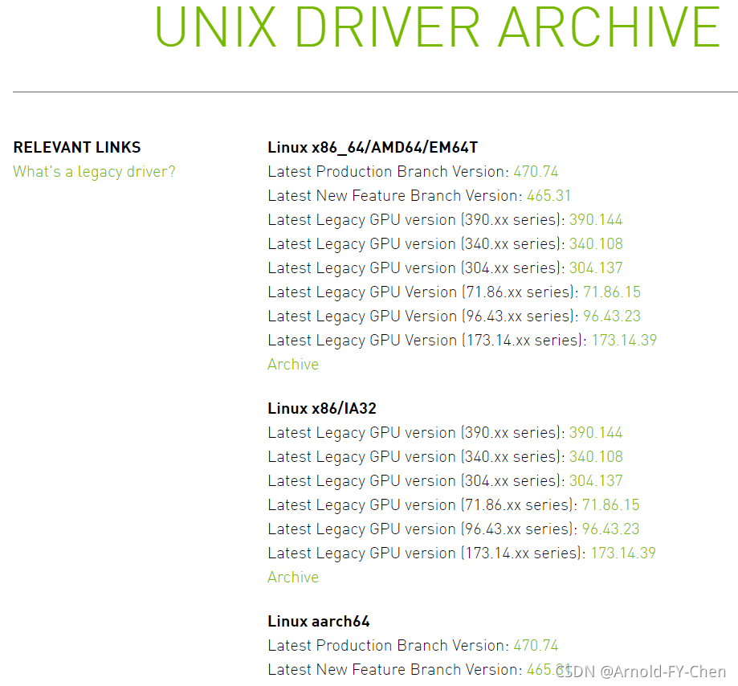This screenshot has width=738, height=686.
Task: Open the Archive link under Linux x86_64
Action: (293, 364)
